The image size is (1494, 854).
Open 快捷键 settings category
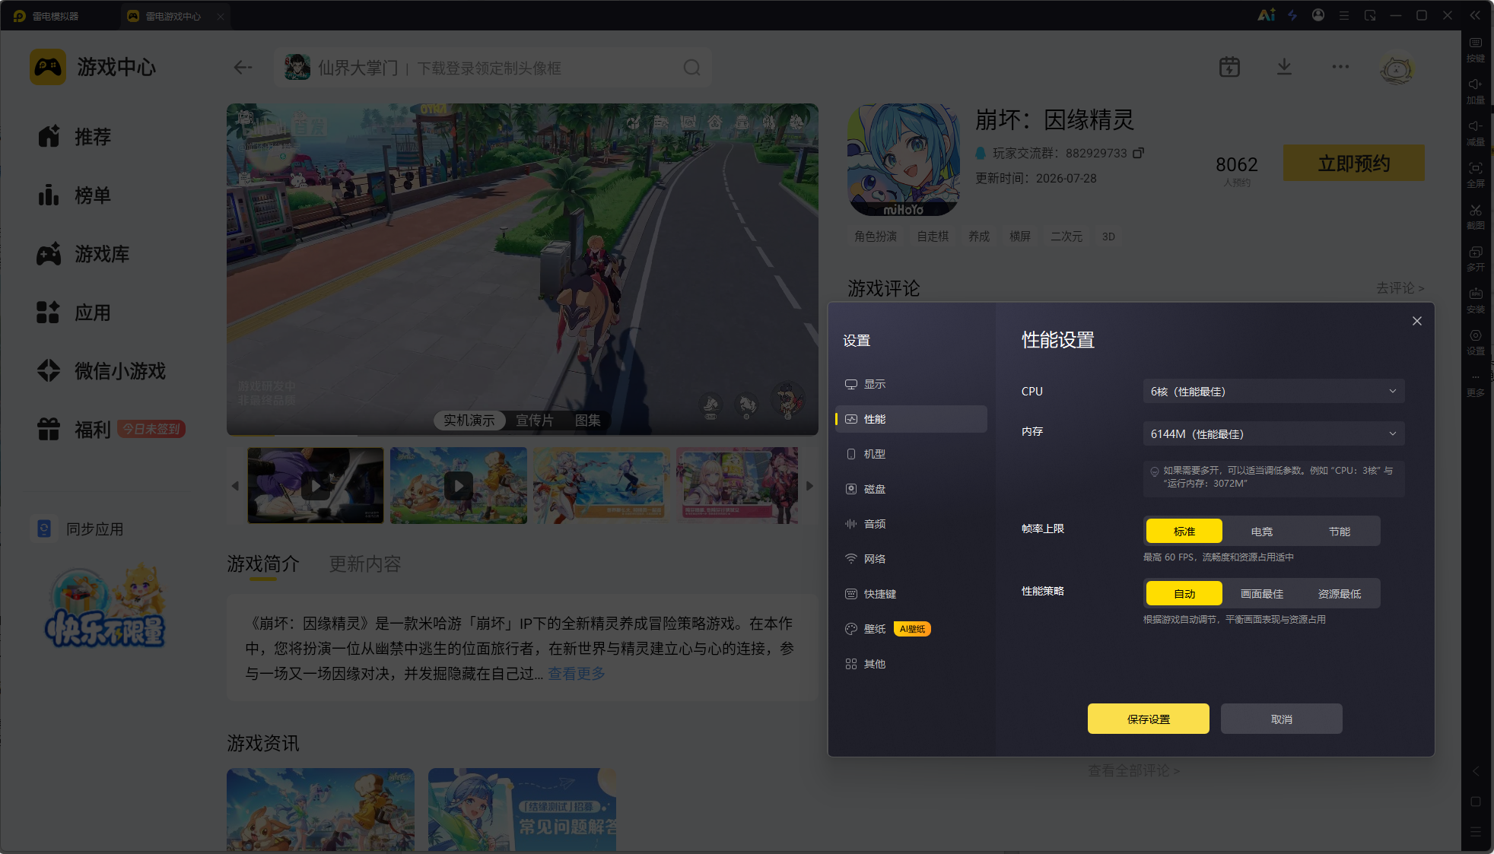(911, 594)
